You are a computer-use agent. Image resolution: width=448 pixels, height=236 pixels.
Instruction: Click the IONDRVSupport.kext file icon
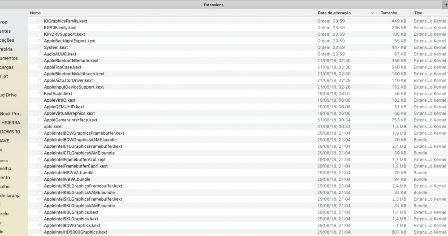pyautogui.click(x=40, y=34)
